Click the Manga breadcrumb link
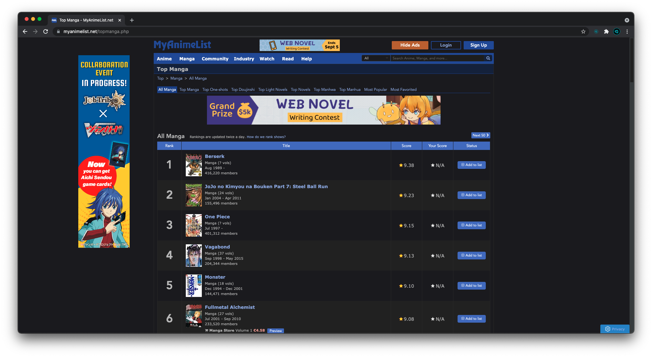This screenshot has width=652, height=357. click(x=176, y=78)
